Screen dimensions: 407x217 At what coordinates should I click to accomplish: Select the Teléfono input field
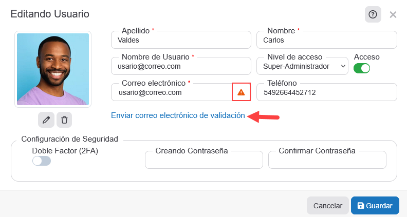pyautogui.click(x=326, y=92)
